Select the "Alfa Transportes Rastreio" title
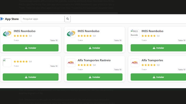 click(x=94, y=60)
